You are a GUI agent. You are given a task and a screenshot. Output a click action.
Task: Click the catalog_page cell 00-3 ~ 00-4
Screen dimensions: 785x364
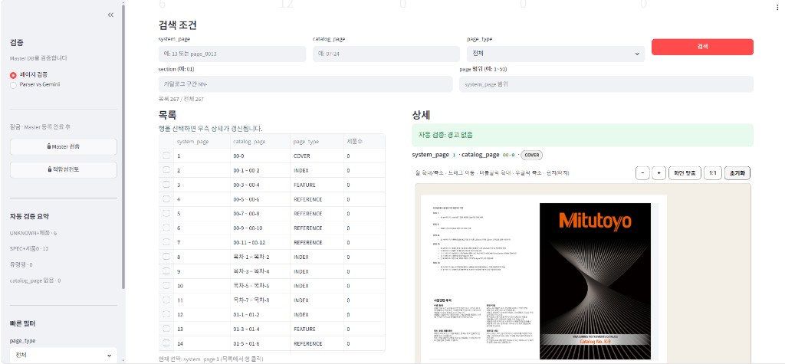[259, 185]
